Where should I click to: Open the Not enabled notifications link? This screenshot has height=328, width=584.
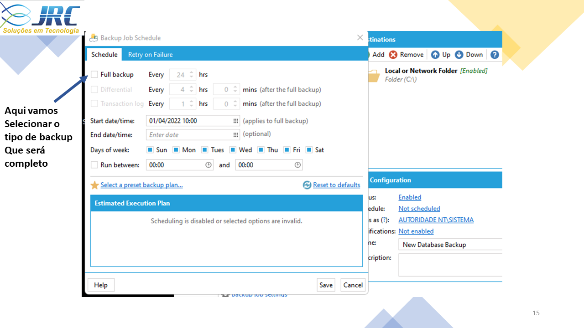[x=416, y=231]
